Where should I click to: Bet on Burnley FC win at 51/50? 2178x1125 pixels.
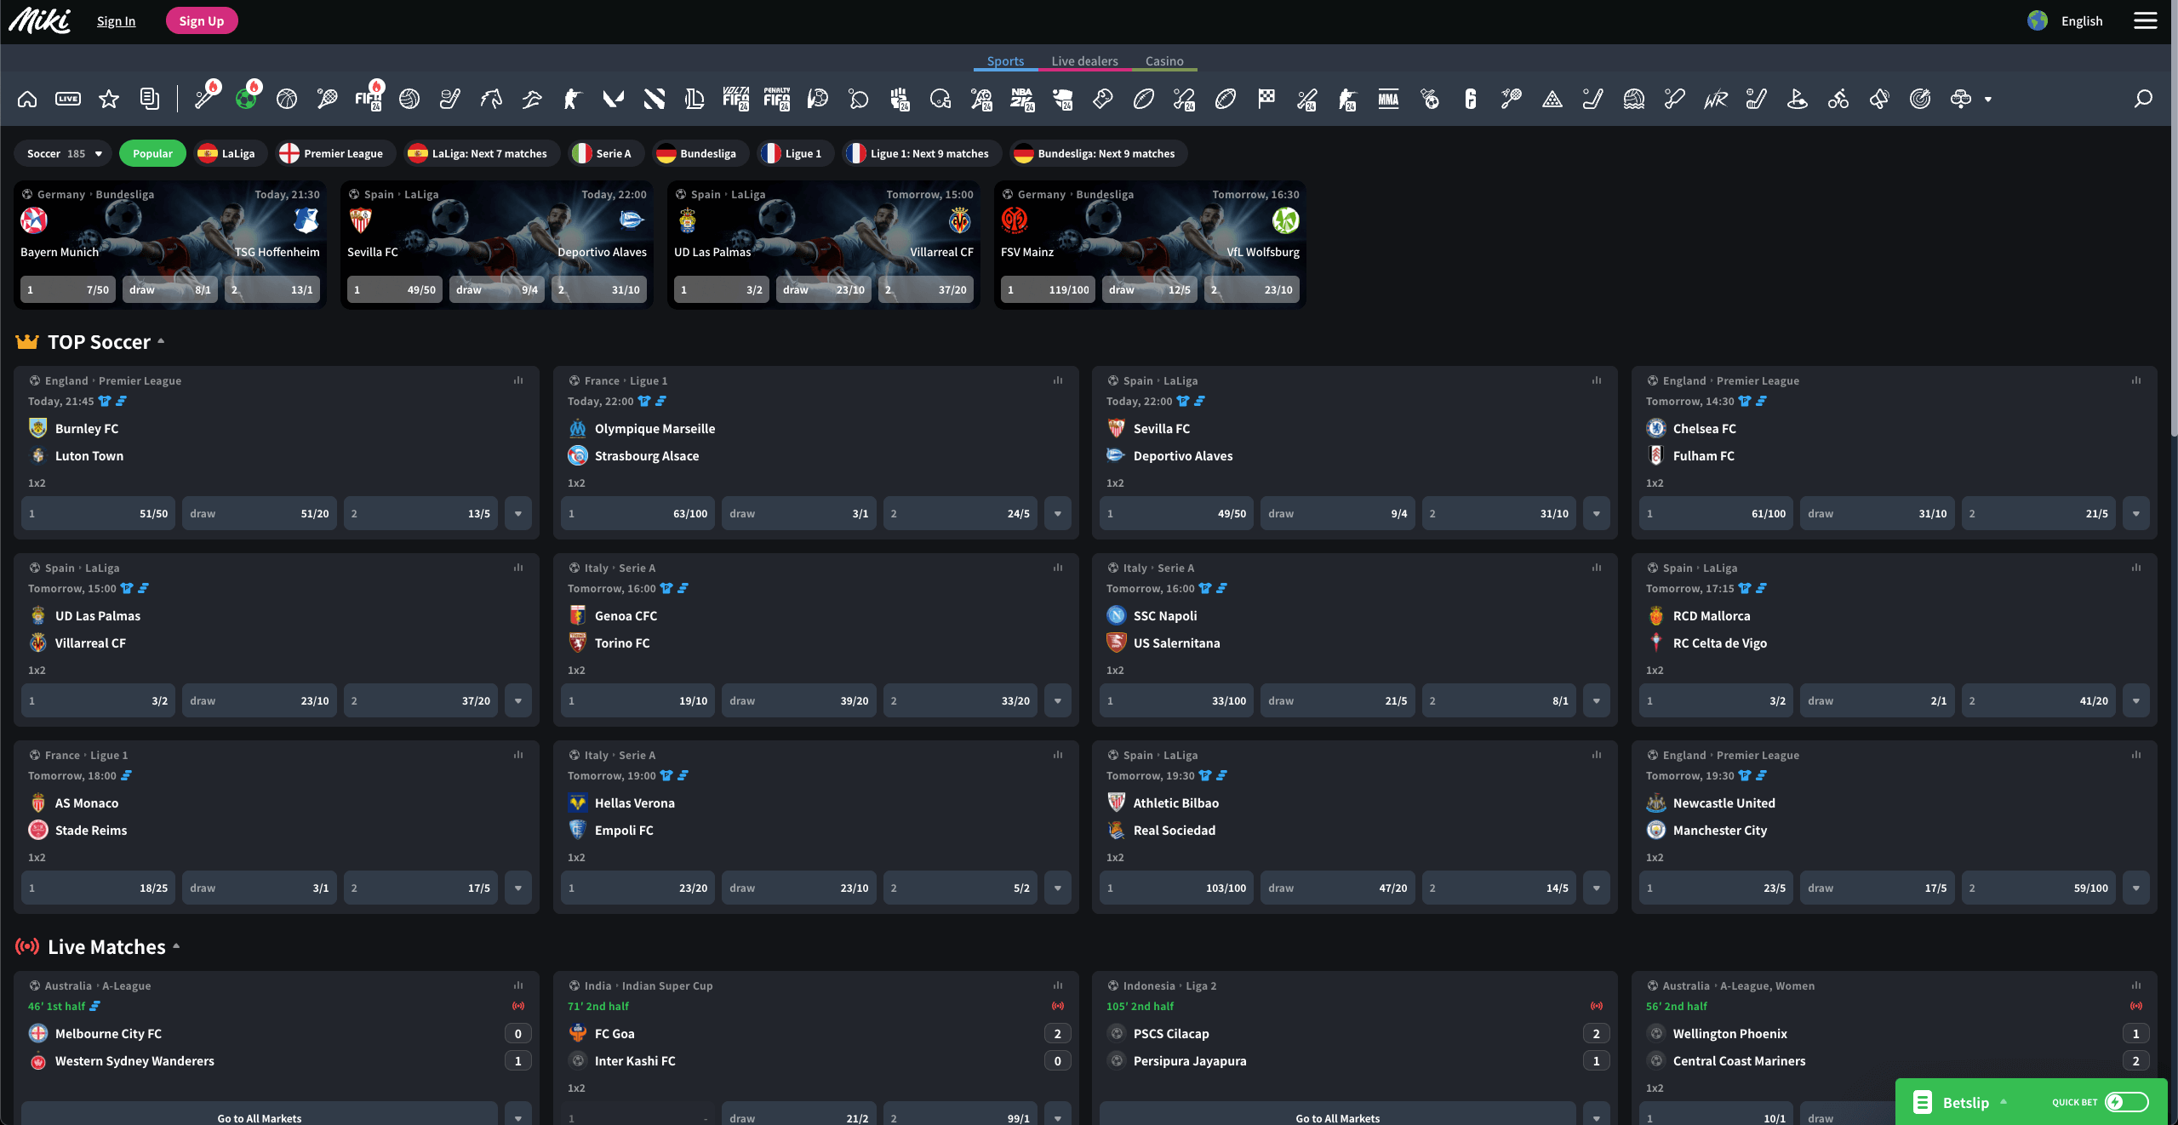point(98,514)
